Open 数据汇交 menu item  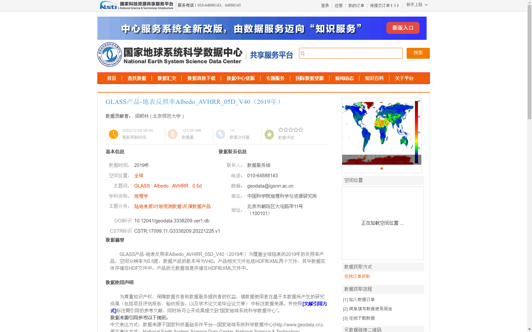pyautogui.click(x=167, y=78)
